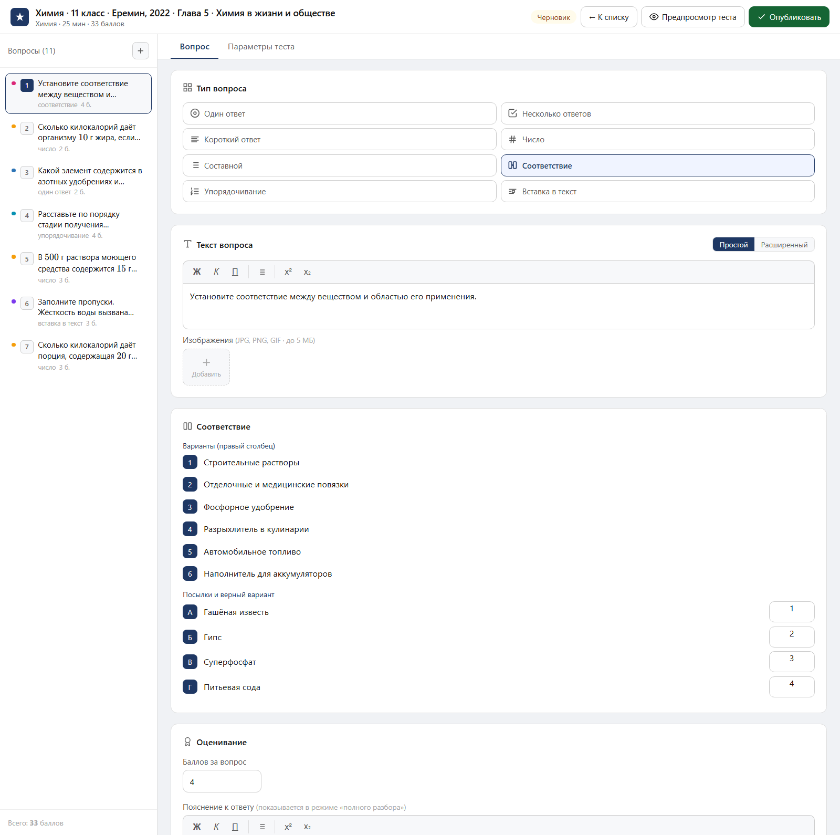Click the list icon in question text toolbar

click(x=262, y=272)
